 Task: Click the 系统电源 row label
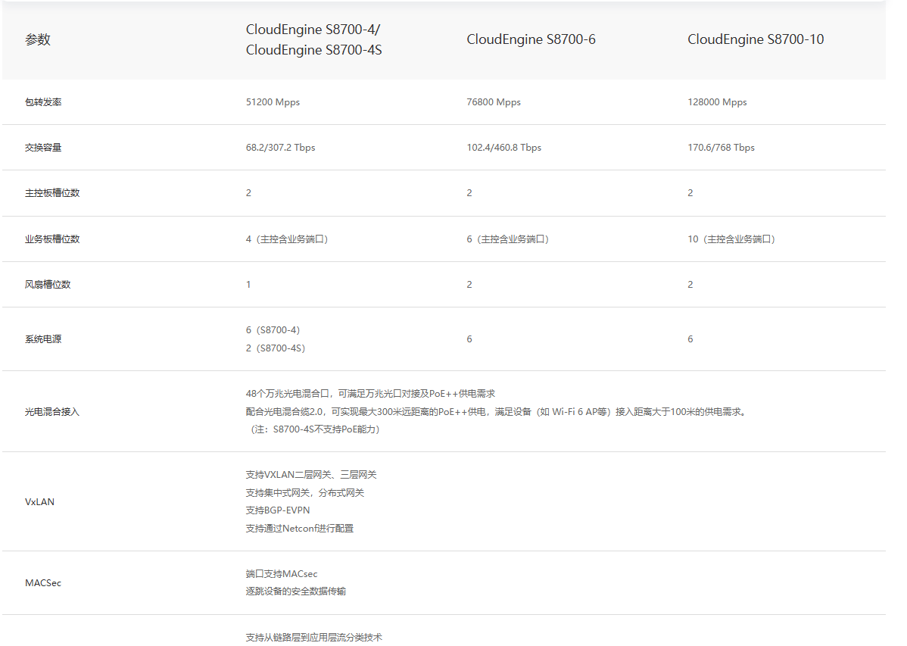(x=43, y=339)
